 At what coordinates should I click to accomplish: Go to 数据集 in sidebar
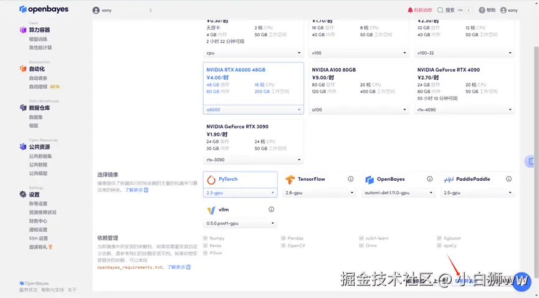(x=36, y=117)
